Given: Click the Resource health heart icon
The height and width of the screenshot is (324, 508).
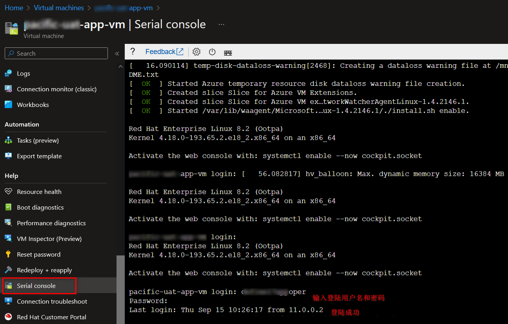Looking at the screenshot, I should click(x=8, y=192).
